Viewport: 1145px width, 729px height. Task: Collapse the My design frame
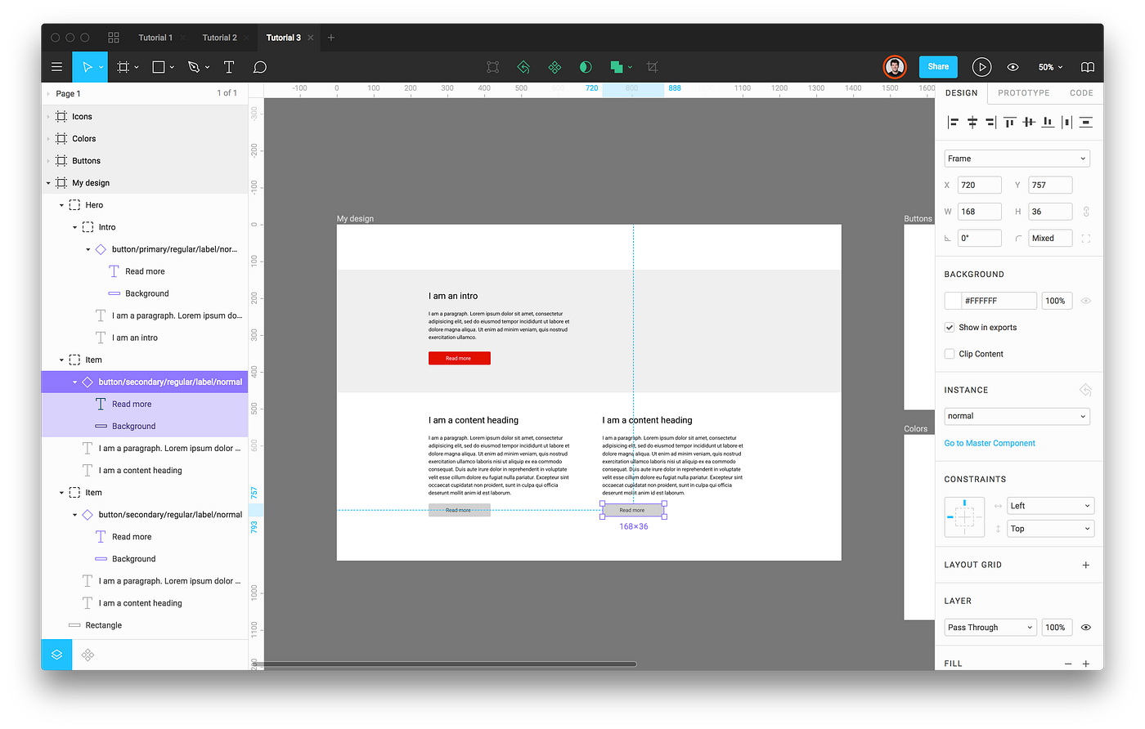[x=48, y=183]
